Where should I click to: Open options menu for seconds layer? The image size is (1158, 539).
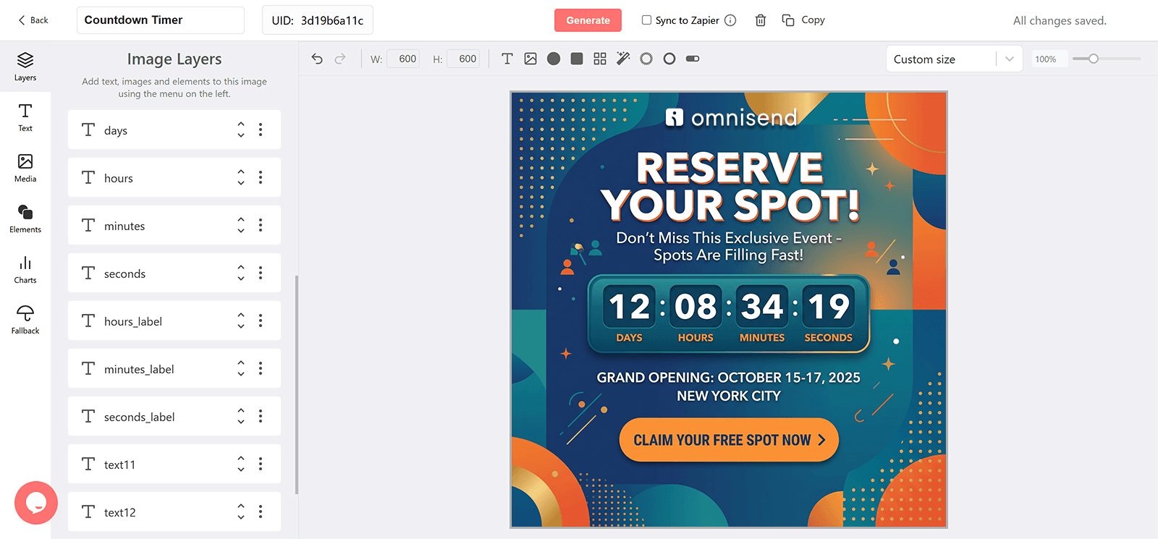click(261, 273)
